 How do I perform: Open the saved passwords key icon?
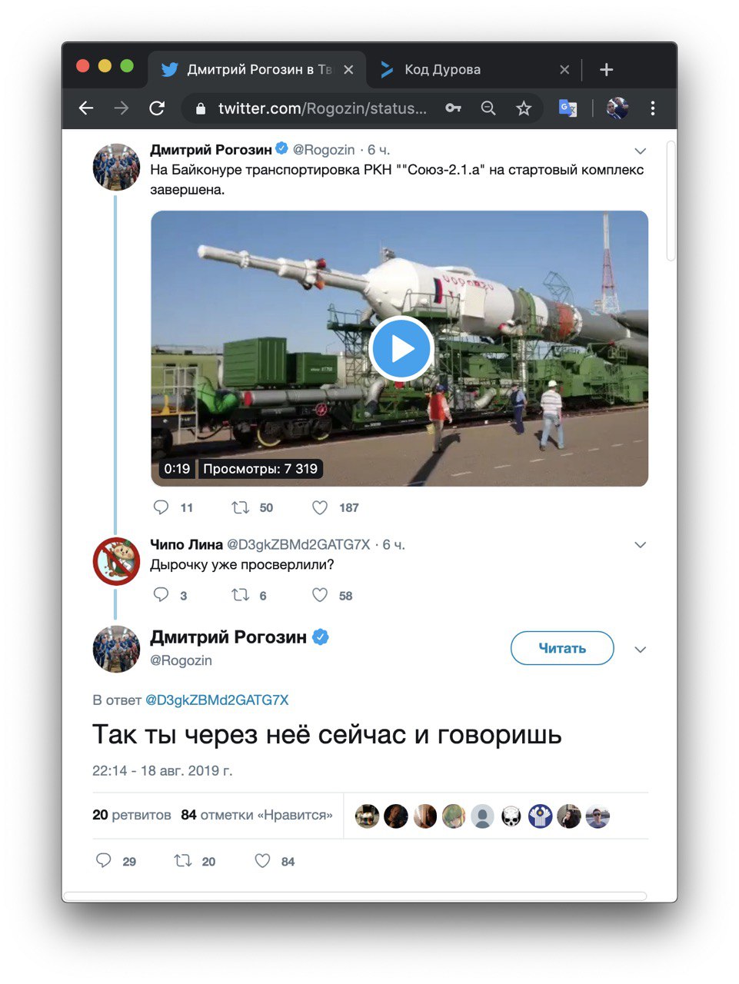tap(453, 108)
